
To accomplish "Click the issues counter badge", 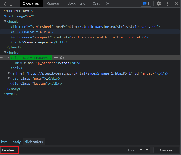I will 146,4.
